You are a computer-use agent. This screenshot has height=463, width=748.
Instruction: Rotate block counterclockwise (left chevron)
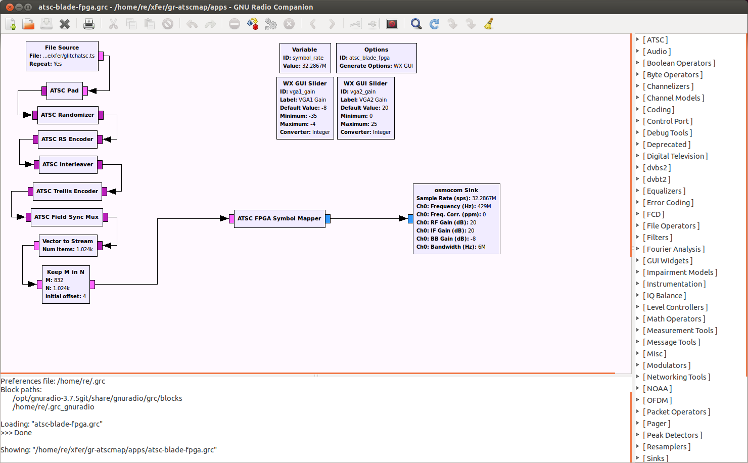[x=313, y=24]
